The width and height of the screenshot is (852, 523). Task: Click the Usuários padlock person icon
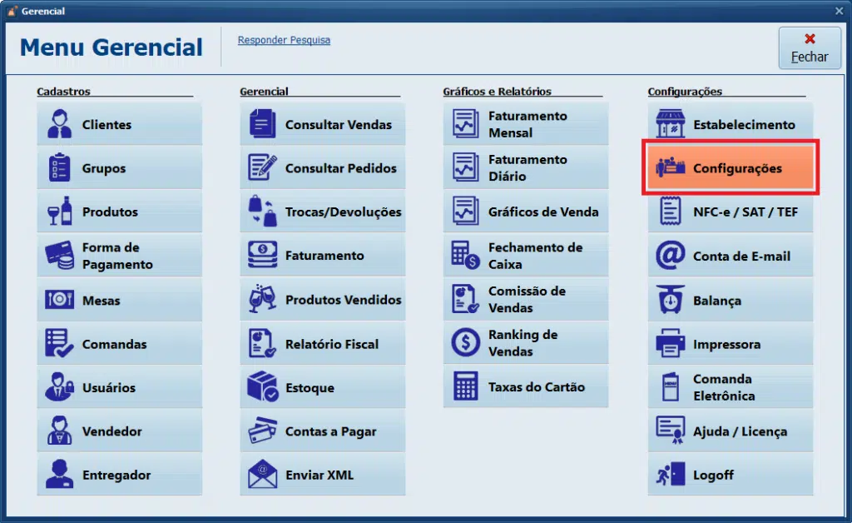(x=59, y=386)
